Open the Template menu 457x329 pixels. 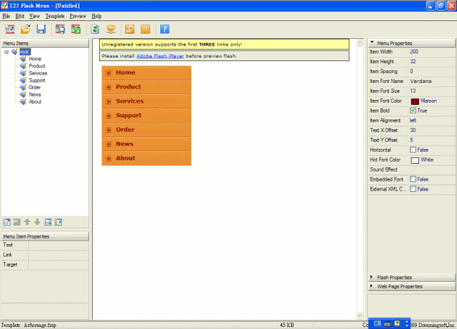(x=55, y=15)
